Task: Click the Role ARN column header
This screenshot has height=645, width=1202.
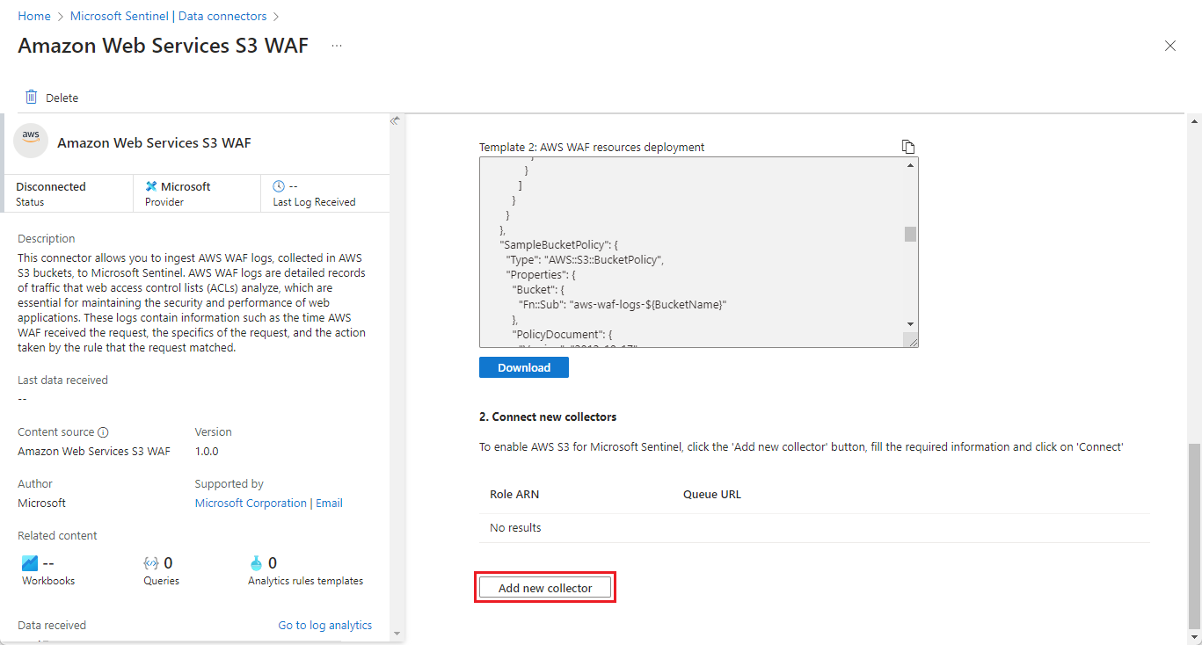Action: pyautogui.click(x=514, y=494)
